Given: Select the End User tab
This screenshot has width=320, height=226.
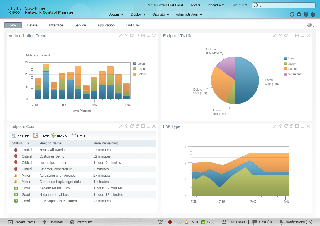Looking at the screenshot, I should point(133,25).
